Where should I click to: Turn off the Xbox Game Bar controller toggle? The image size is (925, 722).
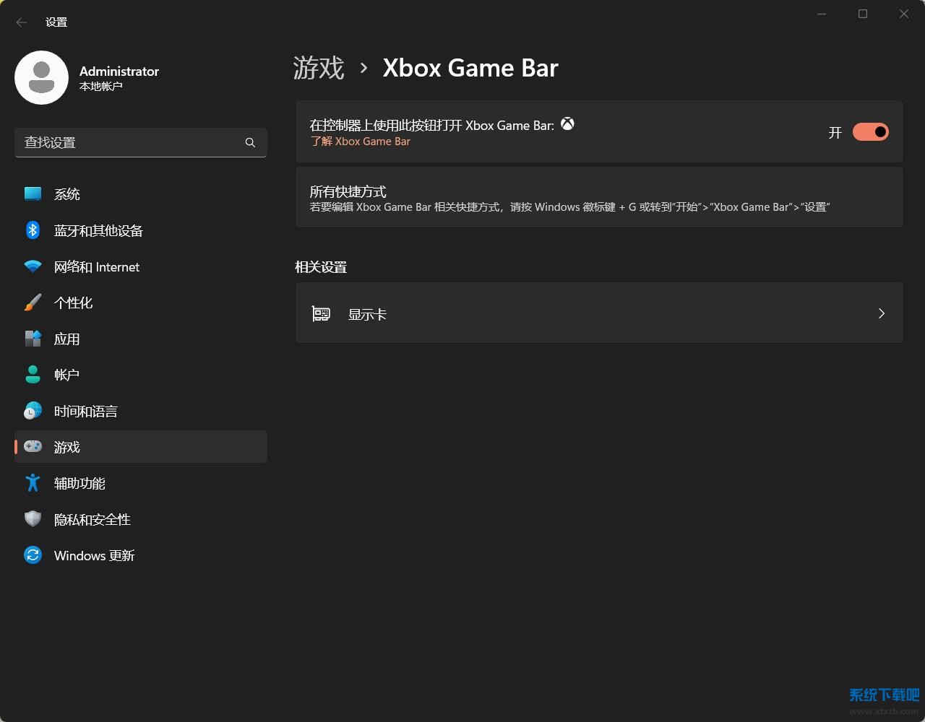tap(870, 132)
